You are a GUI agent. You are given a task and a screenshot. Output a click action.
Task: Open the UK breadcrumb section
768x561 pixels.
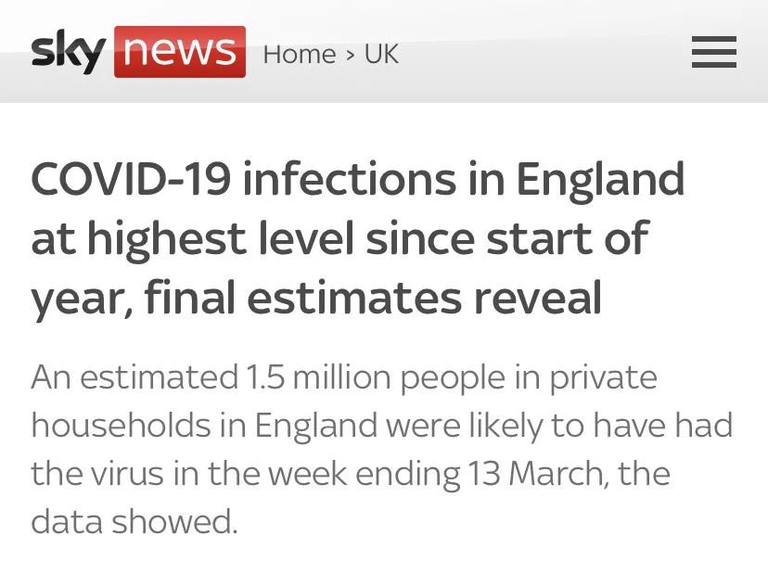pyautogui.click(x=381, y=55)
